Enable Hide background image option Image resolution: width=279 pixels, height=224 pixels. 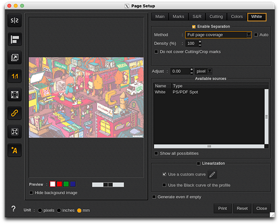point(32,192)
